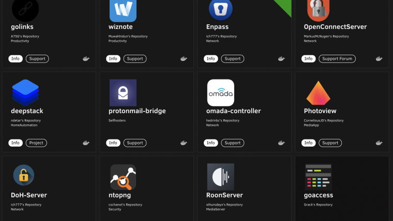Open Support for Enpass
This screenshot has height=221, width=393.
(x=233, y=59)
